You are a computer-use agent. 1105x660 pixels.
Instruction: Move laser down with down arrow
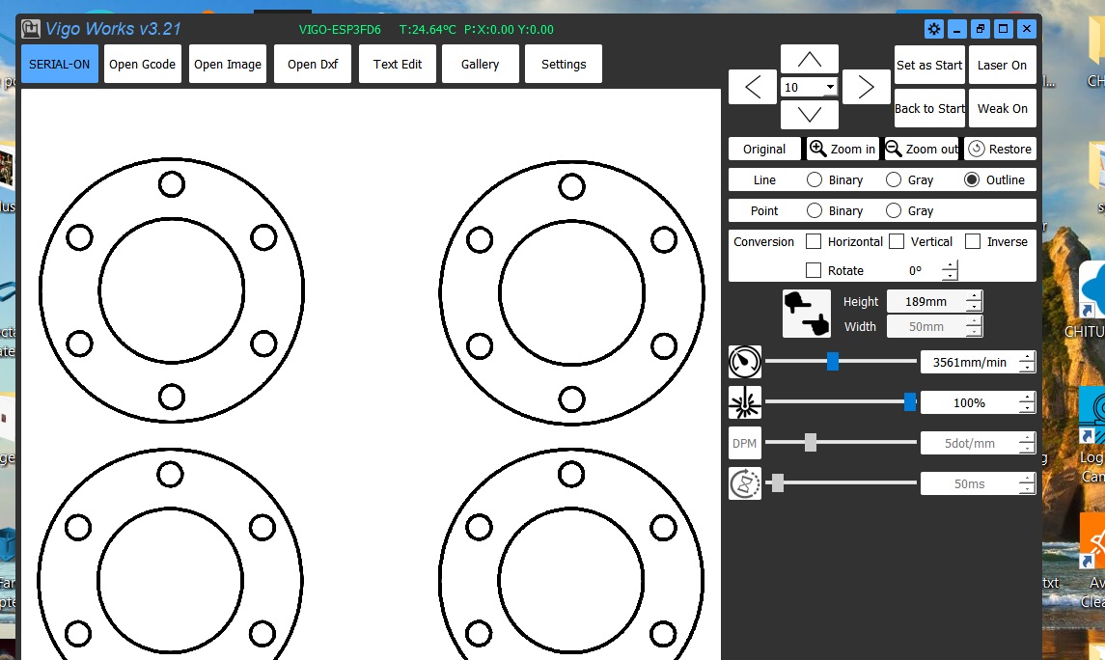click(809, 115)
